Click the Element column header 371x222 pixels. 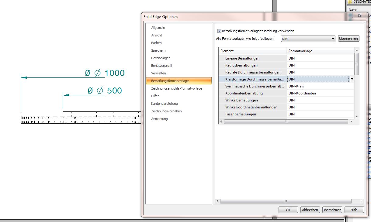point(253,51)
